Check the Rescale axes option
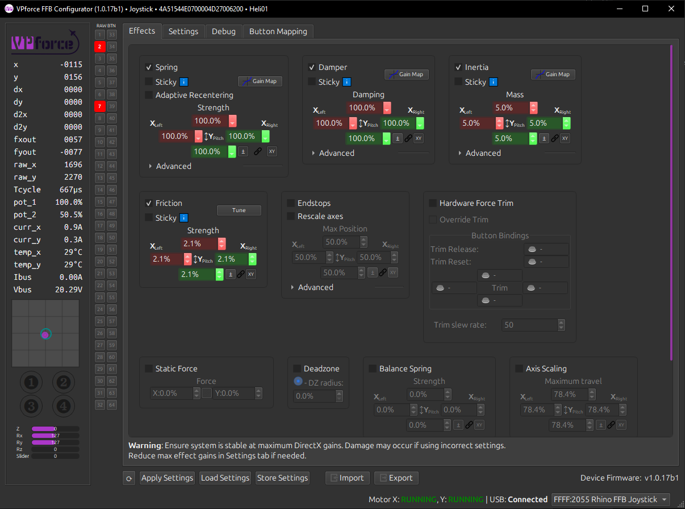 (291, 216)
